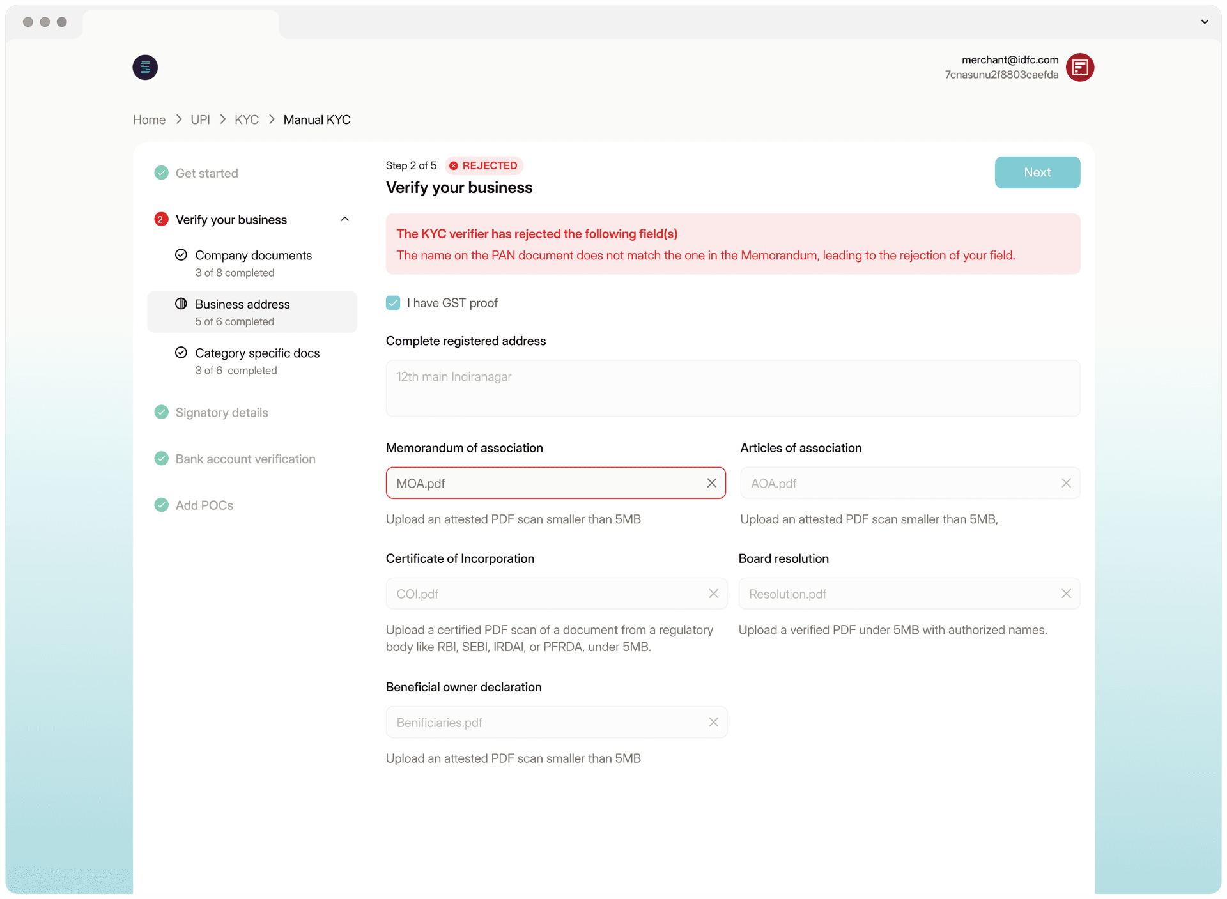Go to Get started step
This screenshot has width=1227, height=899.
point(206,173)
